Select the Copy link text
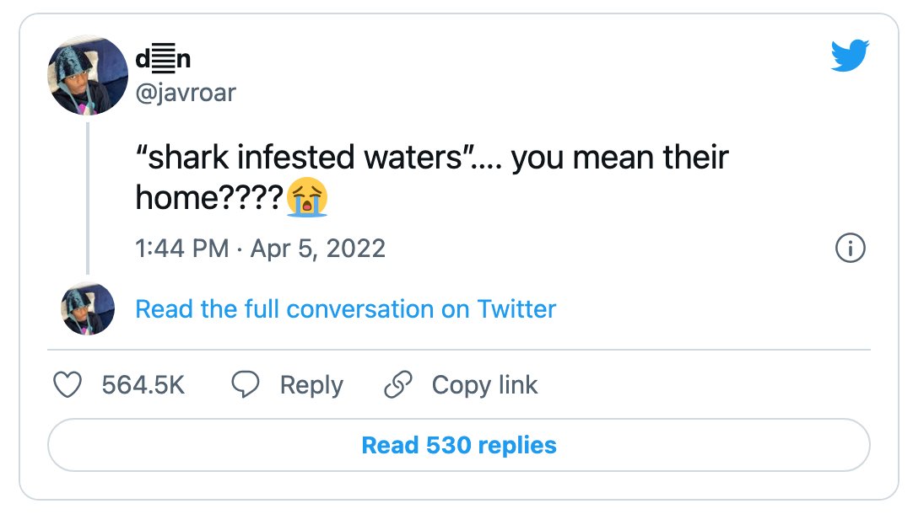 point(484,385)
